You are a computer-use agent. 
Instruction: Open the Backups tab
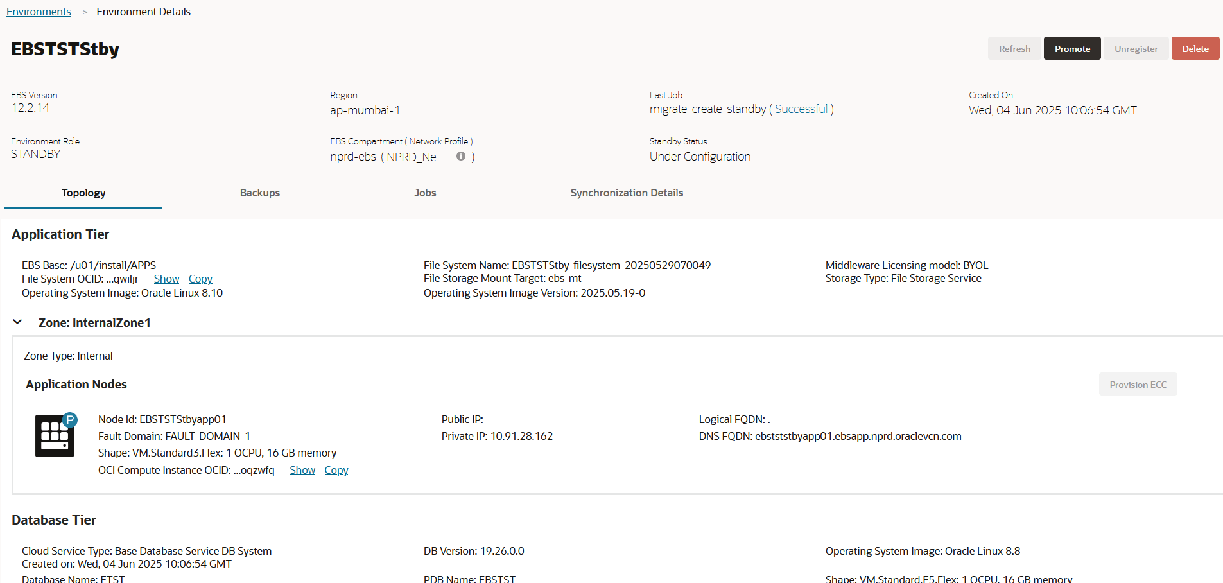click(x=260, y=193)
